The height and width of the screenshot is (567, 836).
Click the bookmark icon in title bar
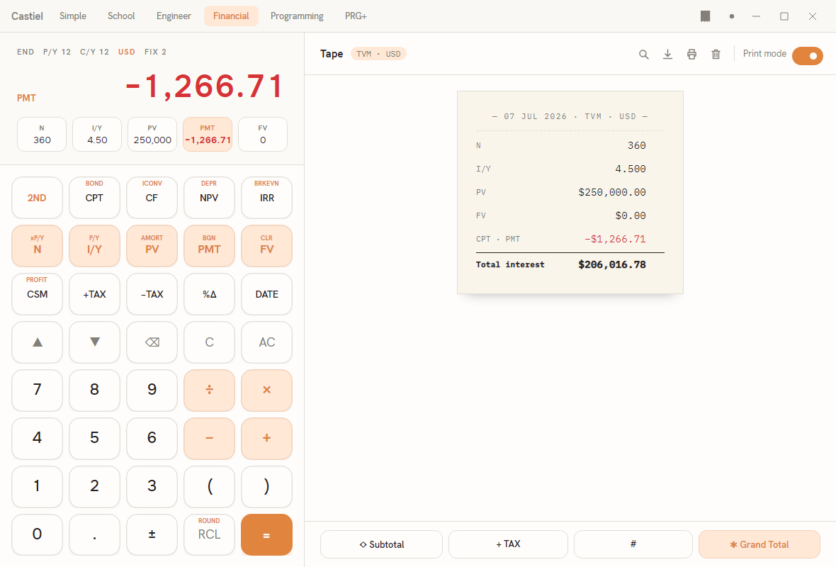[706, 16]
